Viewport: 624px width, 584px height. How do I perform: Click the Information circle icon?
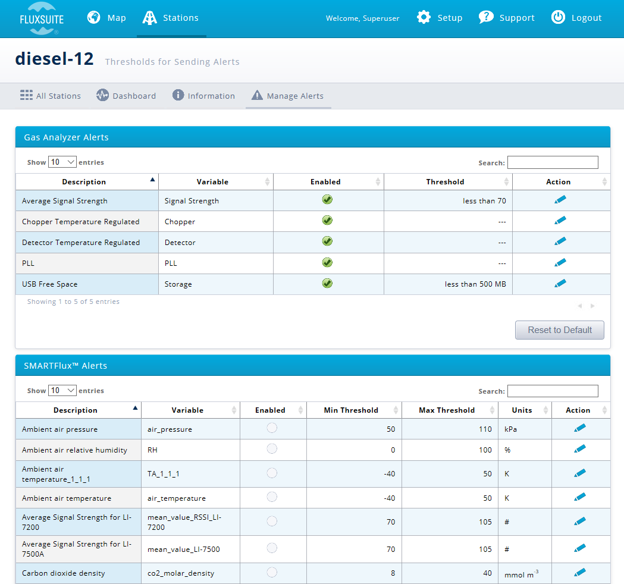(178, 95)
